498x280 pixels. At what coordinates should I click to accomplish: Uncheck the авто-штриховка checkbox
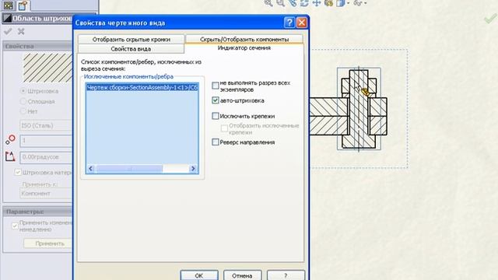click(x=216, y=100)
